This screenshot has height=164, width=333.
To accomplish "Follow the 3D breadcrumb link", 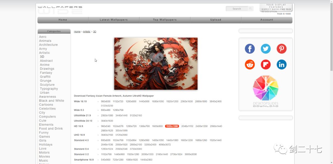I will point(95,32).
